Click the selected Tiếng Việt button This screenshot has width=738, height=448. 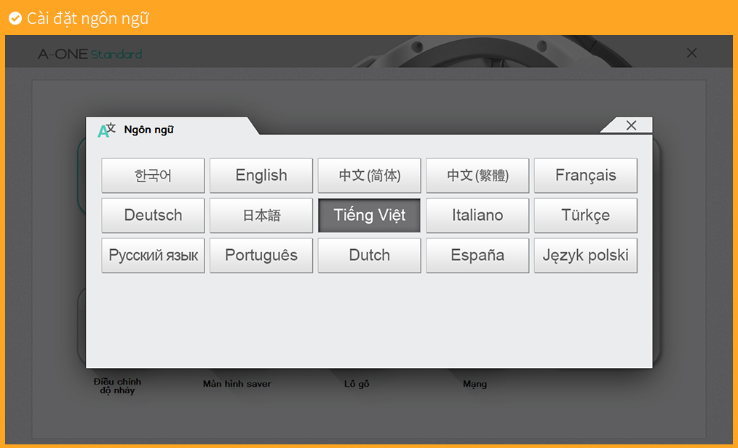(x=369, y=216)
